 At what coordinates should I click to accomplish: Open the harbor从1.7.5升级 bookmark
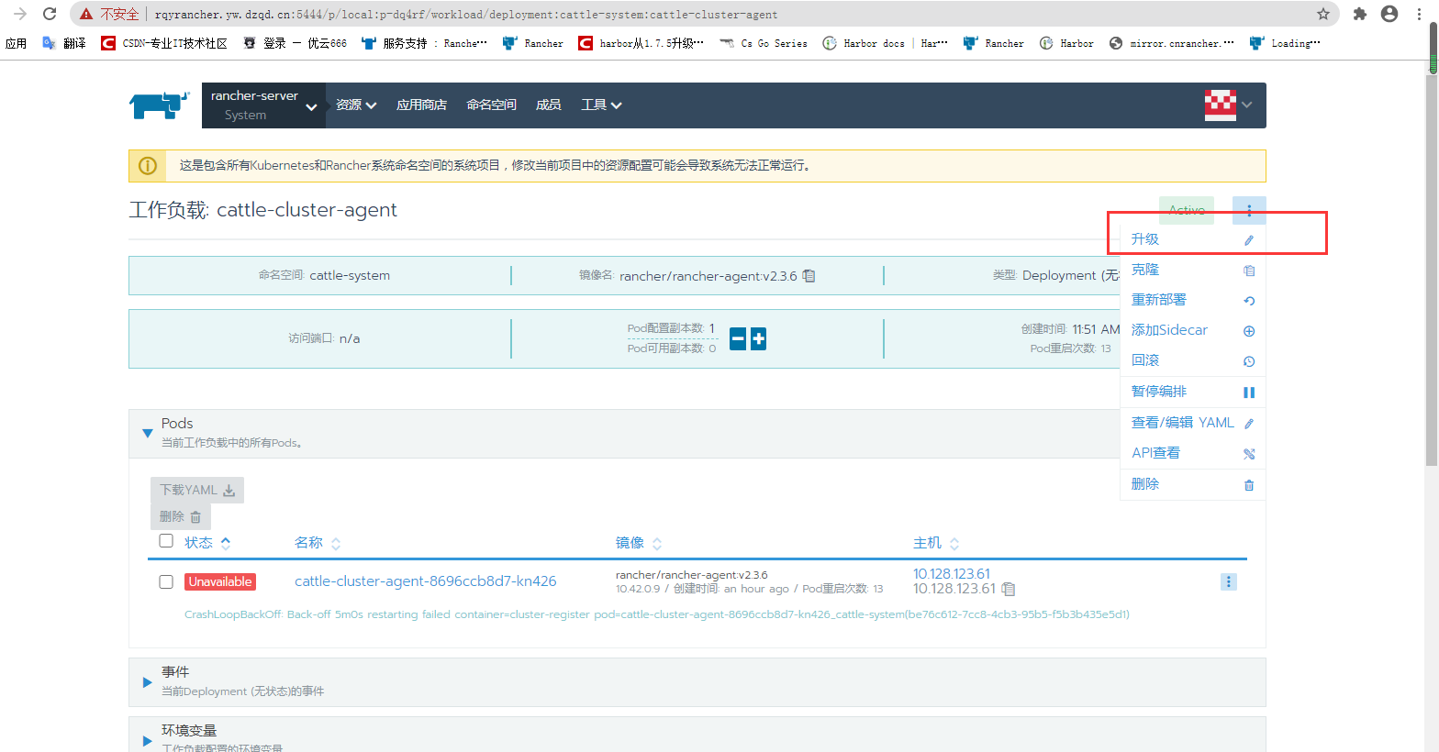tap(641, 43)
